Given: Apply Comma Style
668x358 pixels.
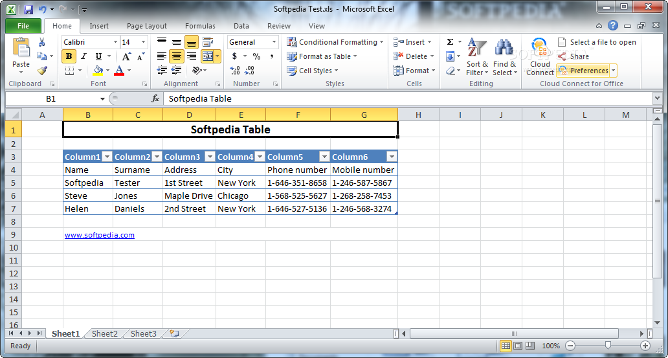Looking at the screenshot, I should pyautogui.click(x=271, y=56).
